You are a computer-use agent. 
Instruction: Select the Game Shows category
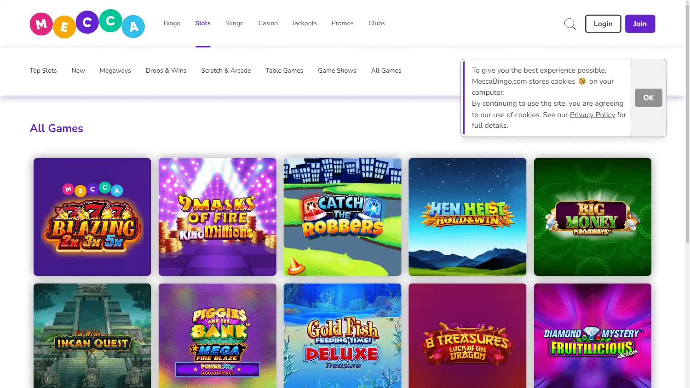tap(337, 70)
